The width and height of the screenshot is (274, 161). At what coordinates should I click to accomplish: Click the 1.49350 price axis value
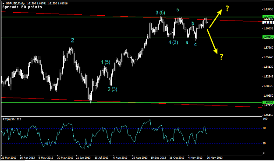click(x=268, y=95)
